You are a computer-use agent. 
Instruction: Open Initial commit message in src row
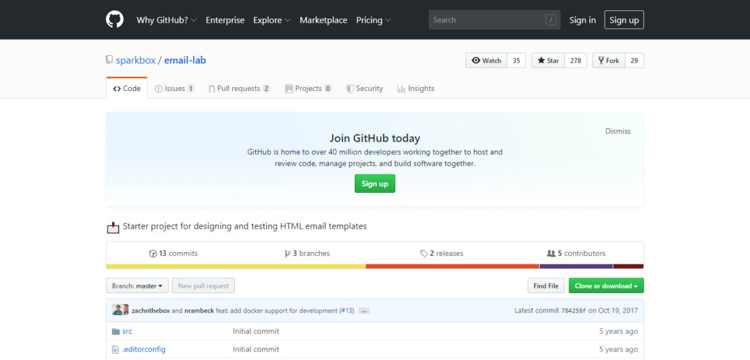(256, 331)
